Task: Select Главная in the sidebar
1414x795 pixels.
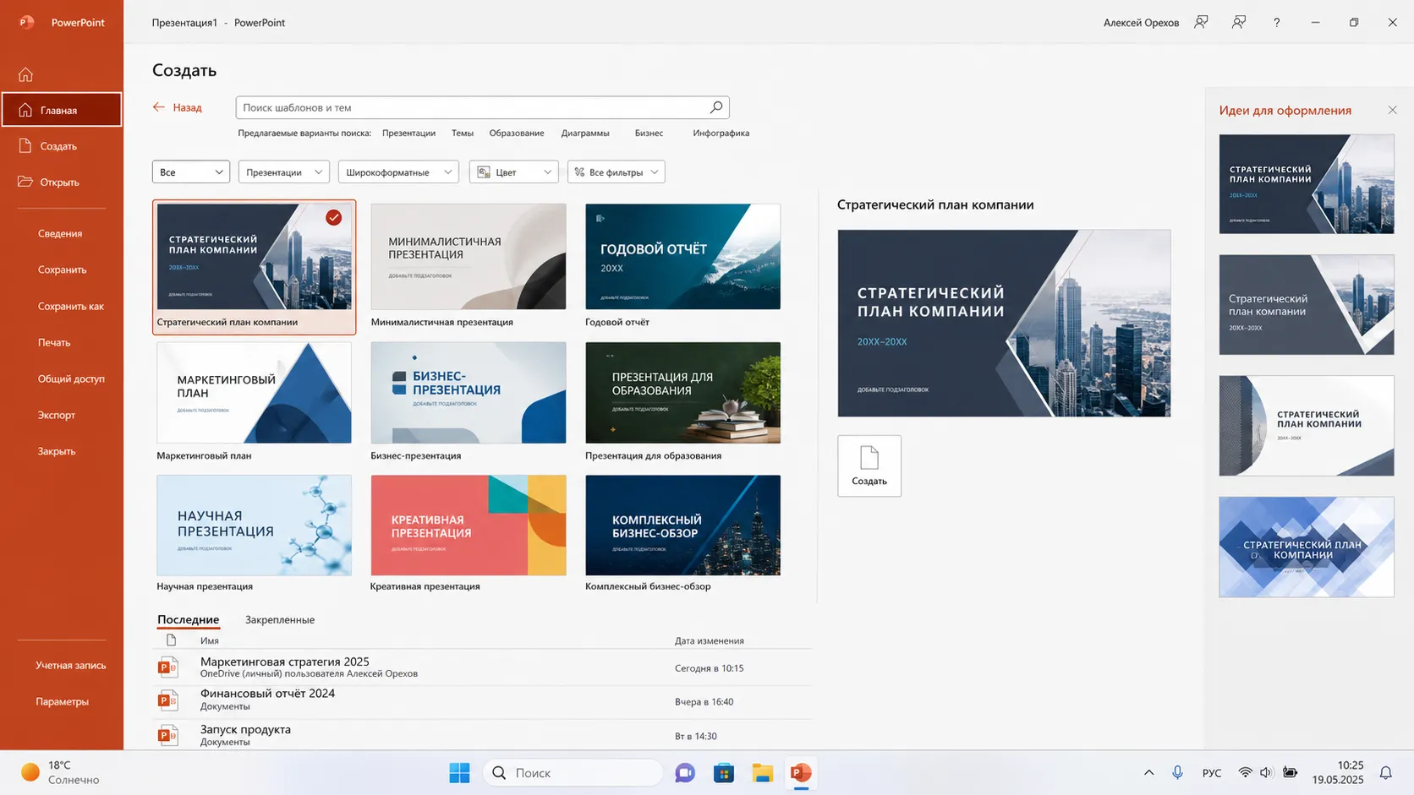Action: (x=62, y=110)
